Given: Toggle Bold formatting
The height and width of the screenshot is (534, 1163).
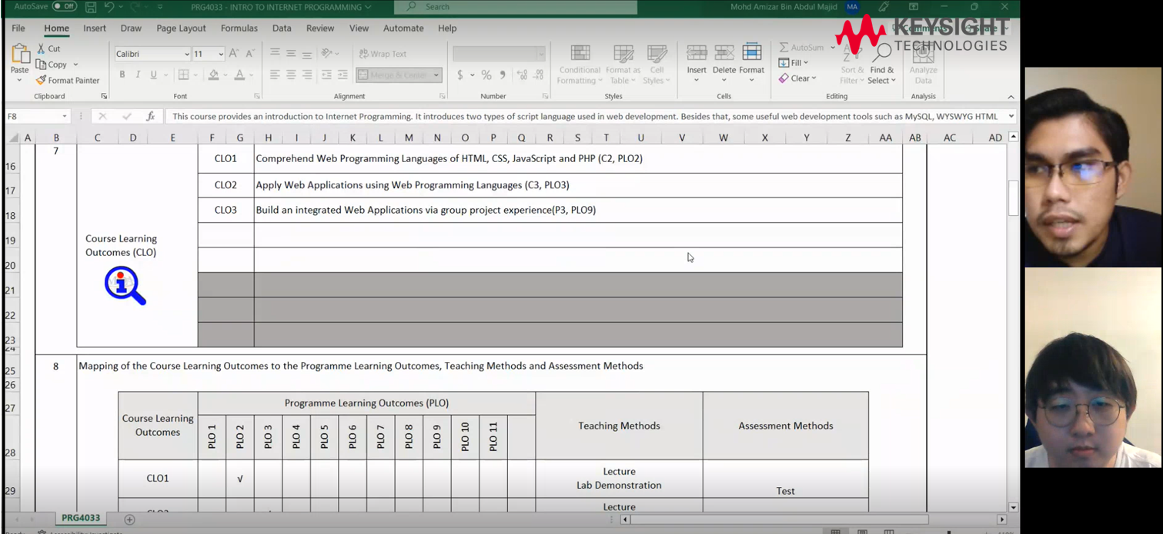Looking at the screenshot, I should 122,75.
